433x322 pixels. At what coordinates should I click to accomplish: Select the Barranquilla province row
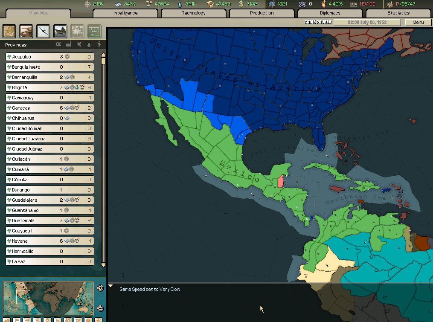(x=50, y=77)
